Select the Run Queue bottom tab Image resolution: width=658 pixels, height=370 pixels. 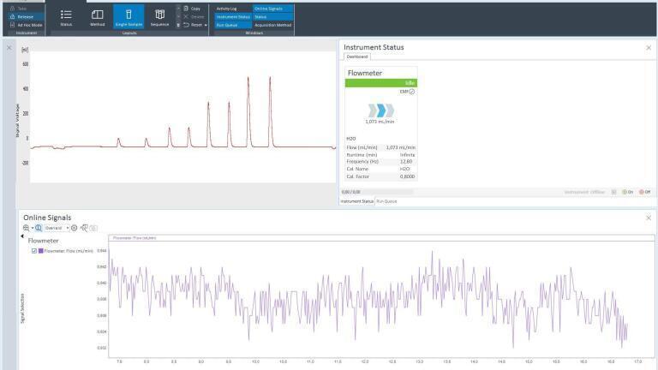[386, 201]
